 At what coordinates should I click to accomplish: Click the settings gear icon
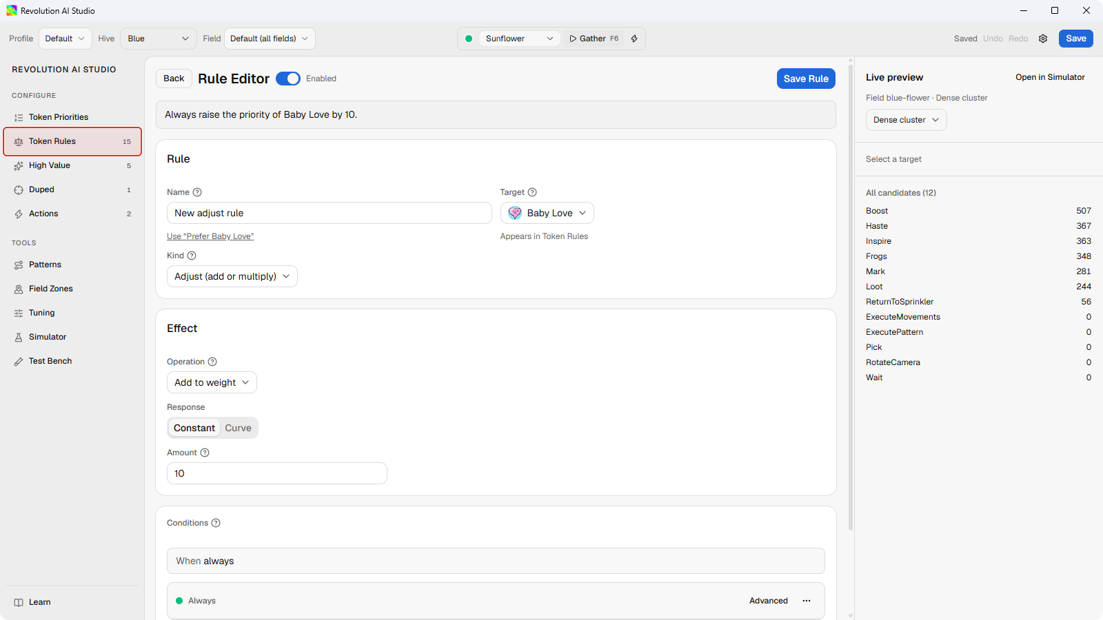pyautogui.click(x=1043, y=39)
